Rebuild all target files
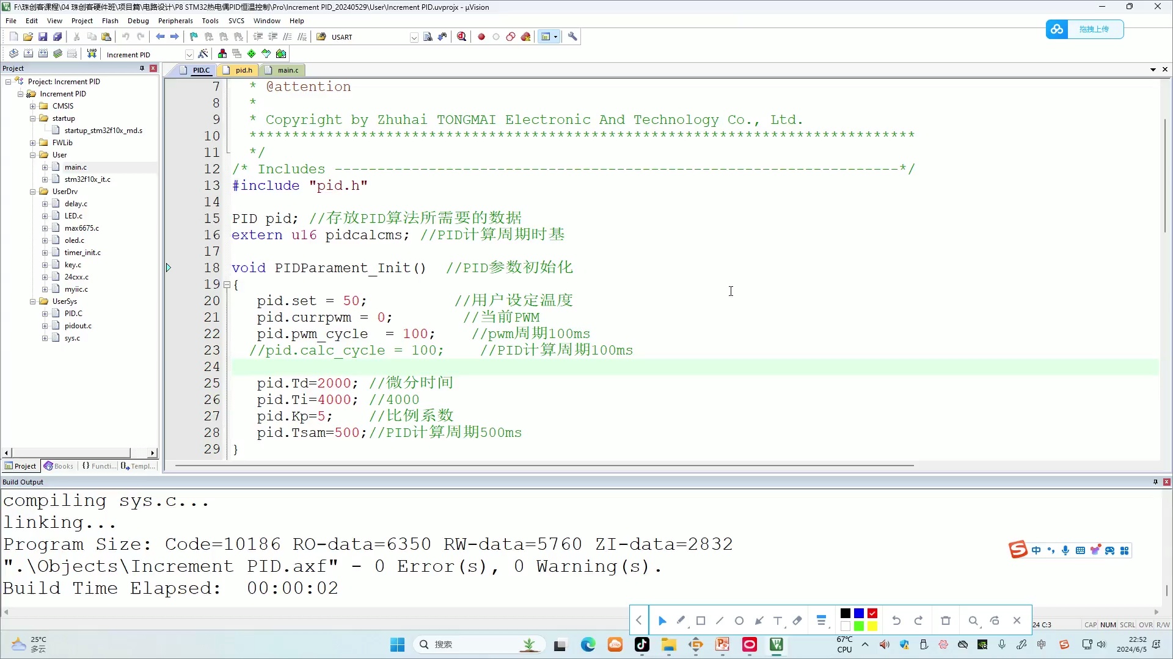Screen dimensions: 1173x659 pyautogui.click(x=43, y=53)
